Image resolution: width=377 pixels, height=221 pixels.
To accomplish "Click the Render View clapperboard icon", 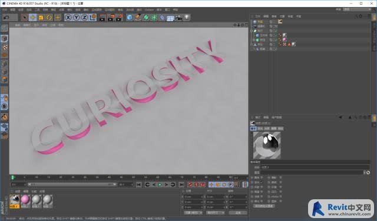I will tap(102, 18).
